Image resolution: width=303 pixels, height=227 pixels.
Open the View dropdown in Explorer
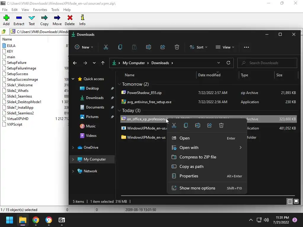[x=225, y=47]
